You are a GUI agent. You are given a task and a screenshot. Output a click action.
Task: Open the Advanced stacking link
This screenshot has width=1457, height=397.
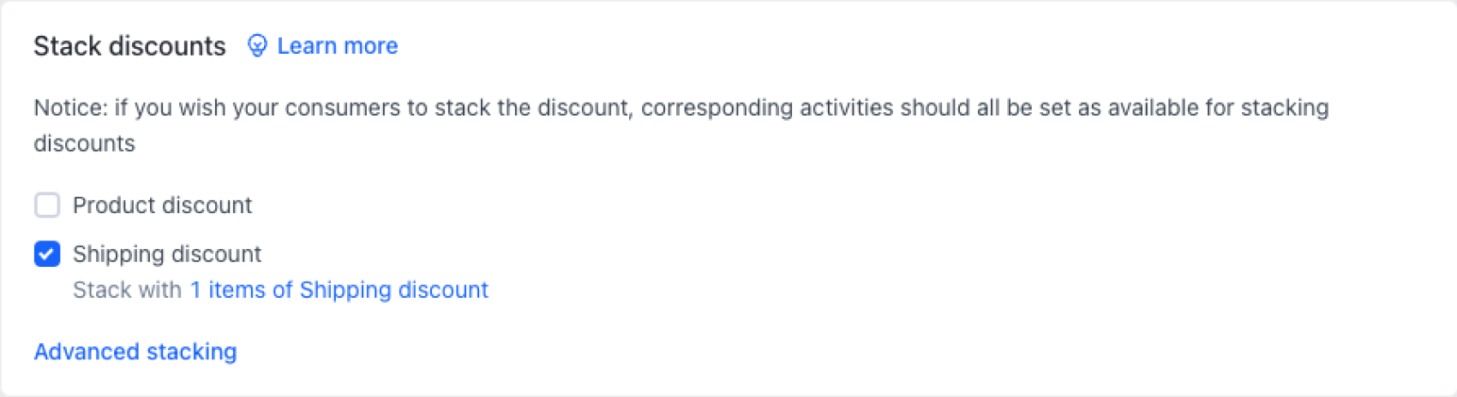pyautogui.click(x=135, y=352)
